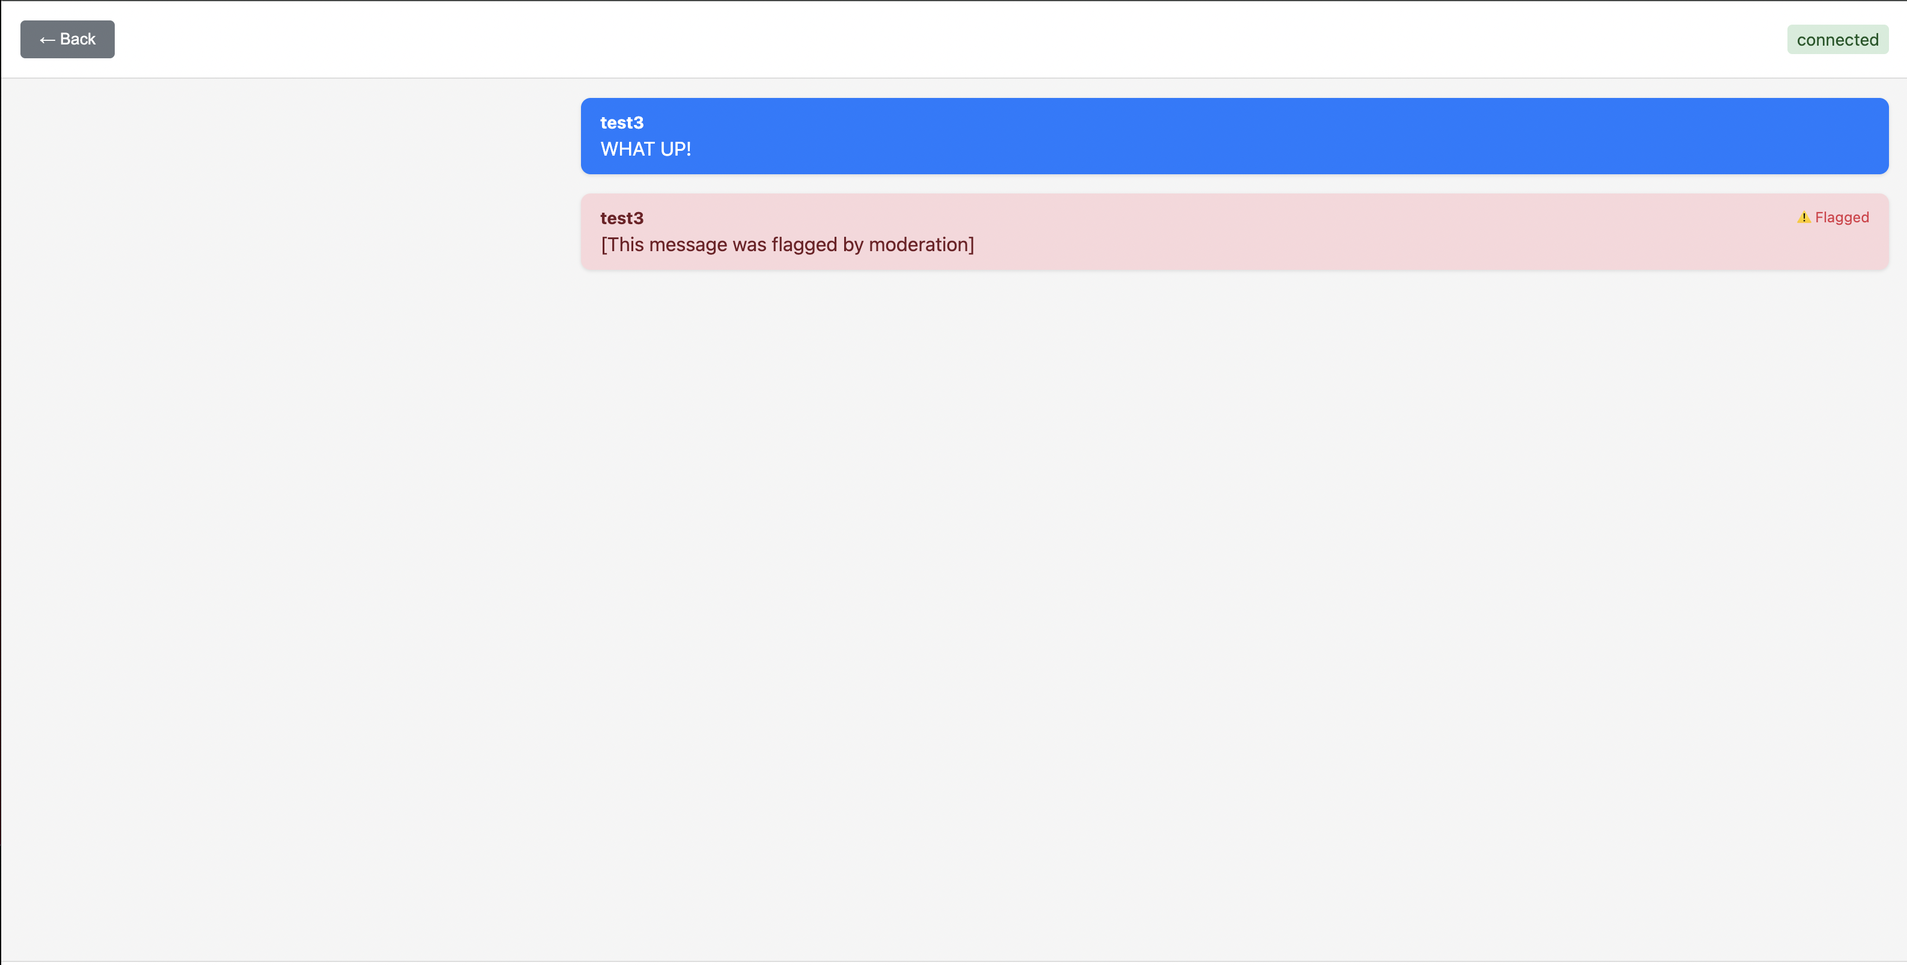Click test3 username in the blue message
Screen dimensions: 1907x965
pyautogui.click(x=621, y=123)
